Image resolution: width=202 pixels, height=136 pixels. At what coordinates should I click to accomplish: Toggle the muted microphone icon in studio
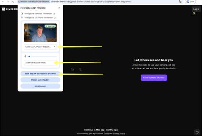[80, 70]
